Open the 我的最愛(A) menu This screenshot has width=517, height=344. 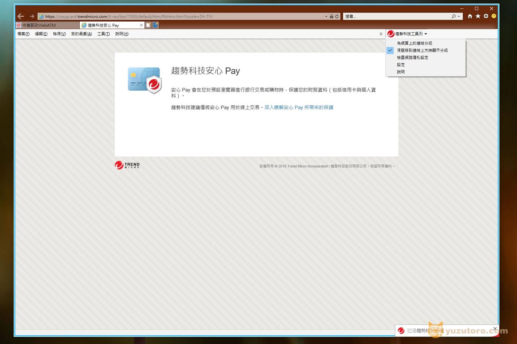click(81, 34)
